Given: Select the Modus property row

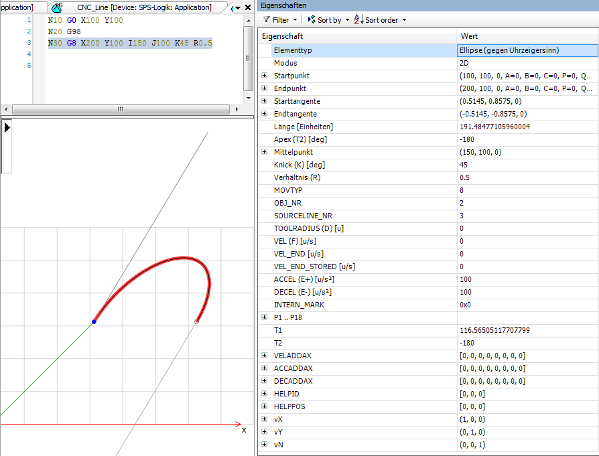Looking at the screenshot, I should tap(428, 63).
